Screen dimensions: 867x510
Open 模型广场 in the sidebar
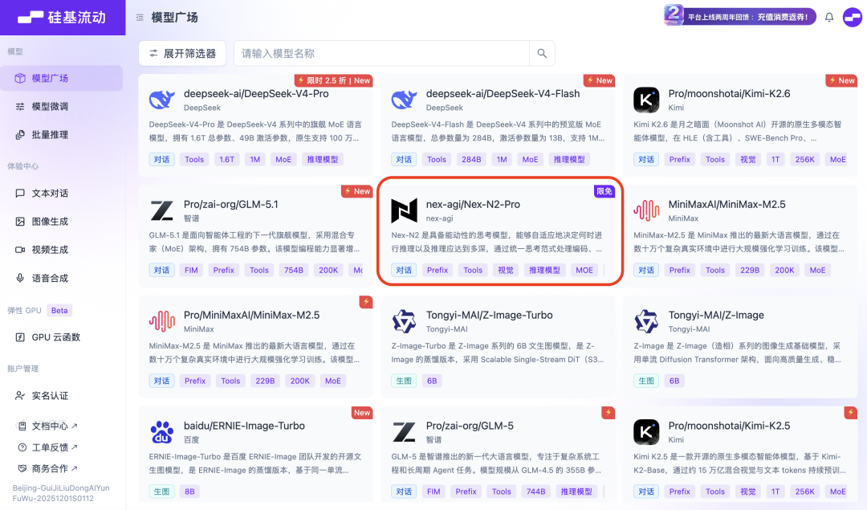coord(62,78)
